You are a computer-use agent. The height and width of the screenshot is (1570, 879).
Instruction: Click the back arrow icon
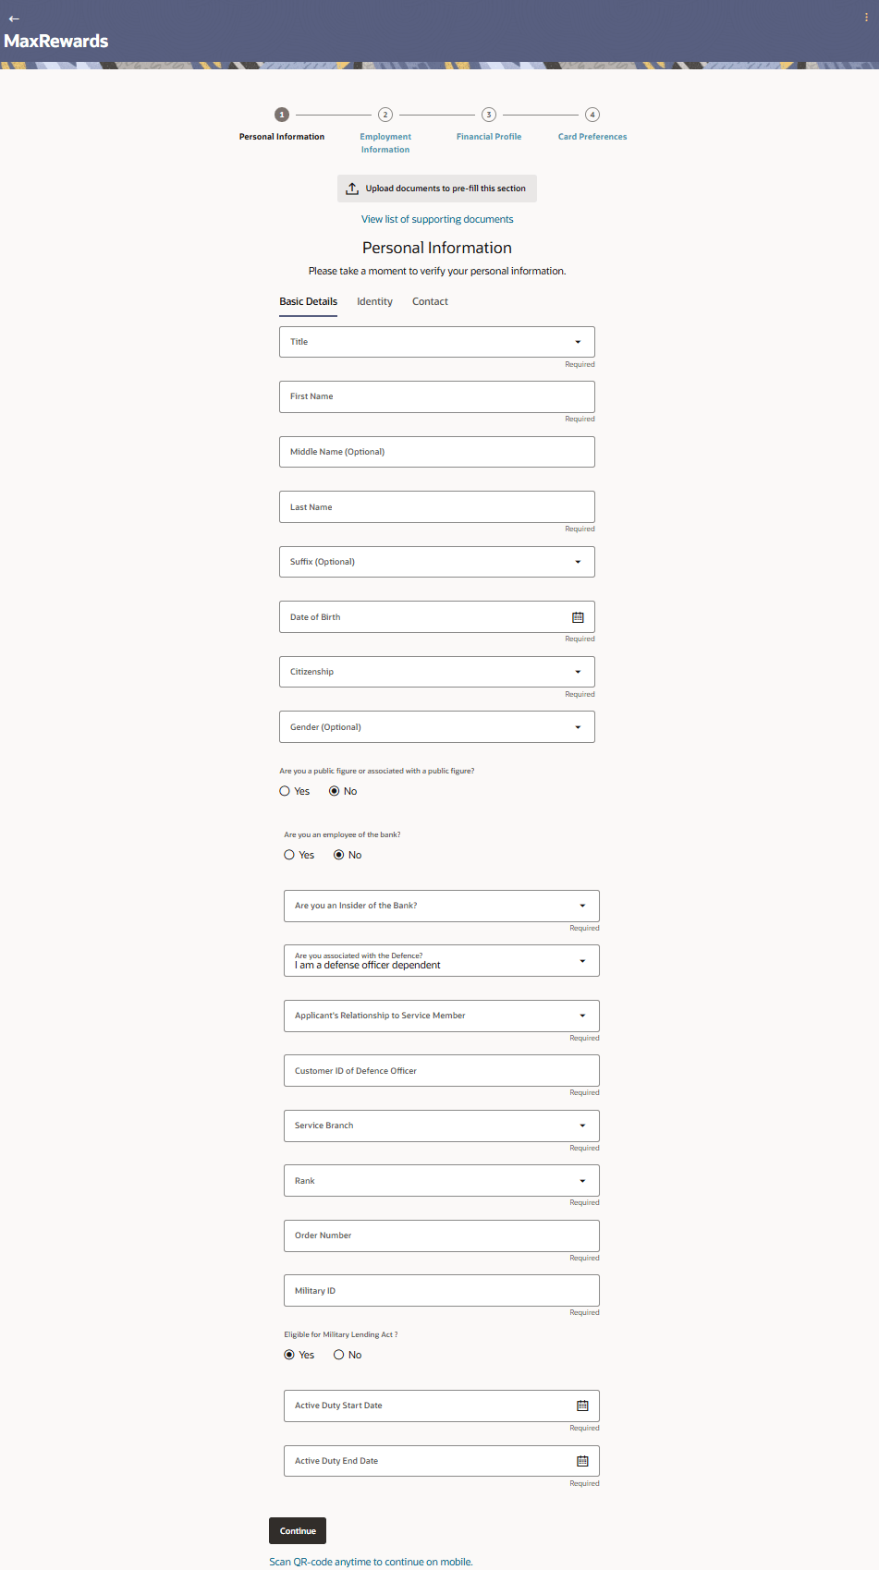(x=14, y=18)
